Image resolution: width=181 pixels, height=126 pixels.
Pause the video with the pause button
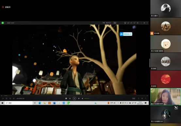(74, 99)
